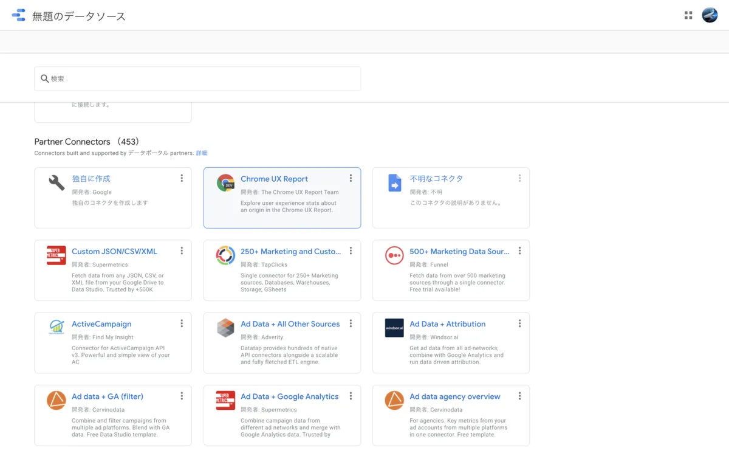Select the 250+ Marketing and Custo... title

[291, 251]
